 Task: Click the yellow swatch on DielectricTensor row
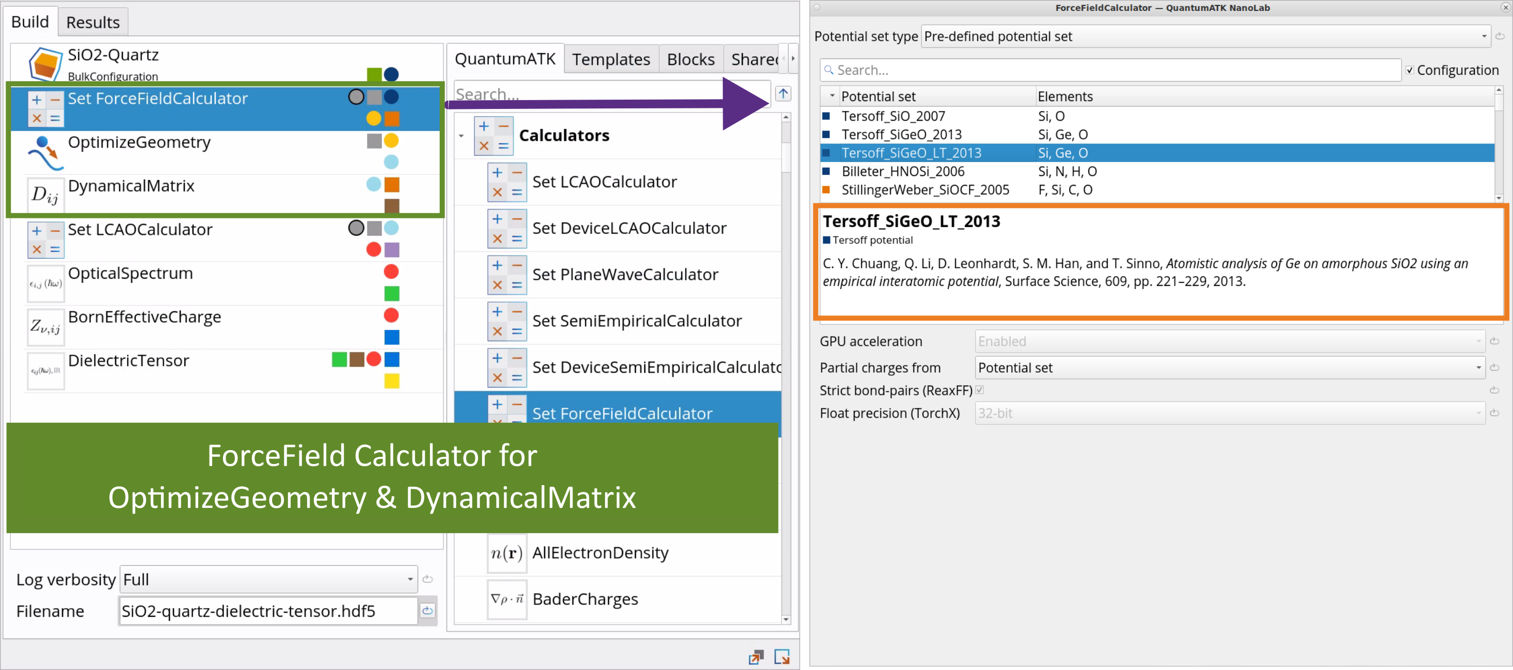(392, 381)
